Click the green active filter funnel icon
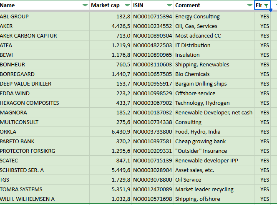 [266, 5]
